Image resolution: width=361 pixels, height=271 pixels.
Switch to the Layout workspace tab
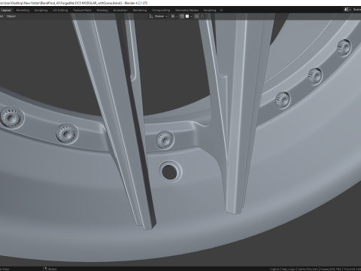(x=6, y=11)
